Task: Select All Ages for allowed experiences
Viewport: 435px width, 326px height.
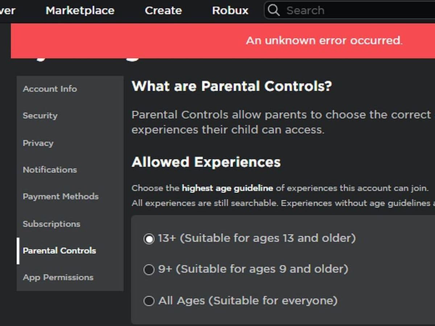Action: point(149,301)
